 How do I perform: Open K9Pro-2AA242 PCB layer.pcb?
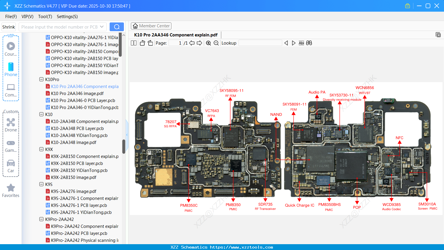(79, 233)
